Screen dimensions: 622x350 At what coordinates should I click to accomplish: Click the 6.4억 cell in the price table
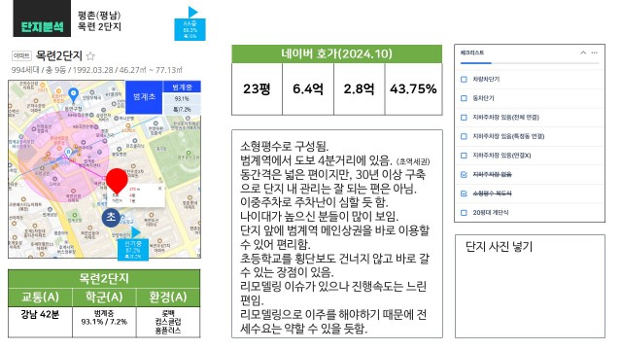pyautogui.click(x=308, y=88)
